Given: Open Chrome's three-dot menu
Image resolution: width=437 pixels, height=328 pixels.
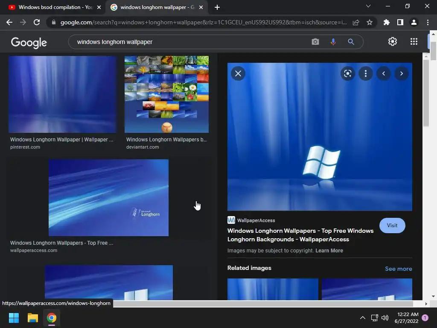Looking at the screenshot, I should click(428, 22).
